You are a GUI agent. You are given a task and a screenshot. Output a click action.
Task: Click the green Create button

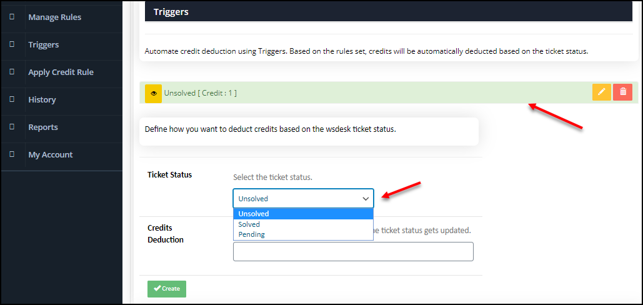point(166,289)
